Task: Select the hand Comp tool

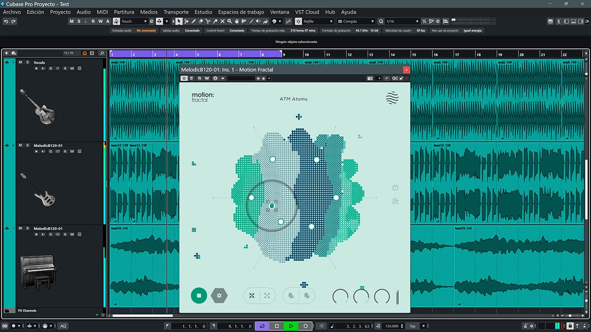Action: (x=237, y=21)
